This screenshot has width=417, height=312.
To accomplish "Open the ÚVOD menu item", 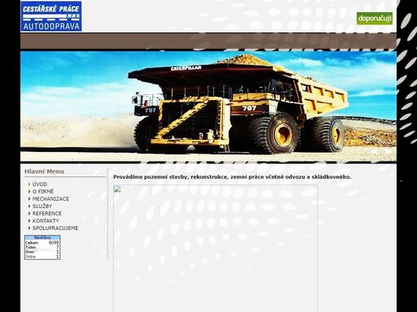I will [x=40, y=184].
